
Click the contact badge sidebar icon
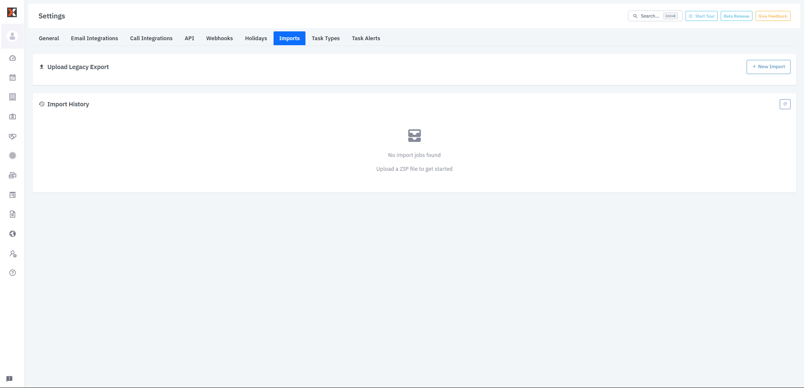point(13,117)
